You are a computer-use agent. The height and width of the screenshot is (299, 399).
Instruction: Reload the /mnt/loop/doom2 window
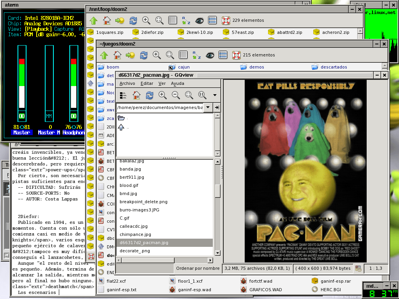pos(133,20)
